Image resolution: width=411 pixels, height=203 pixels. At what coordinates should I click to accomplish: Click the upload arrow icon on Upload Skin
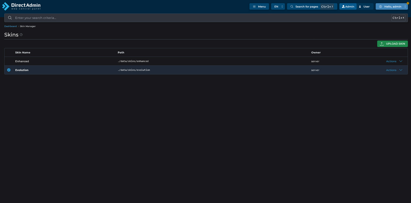tap(382, 43)
